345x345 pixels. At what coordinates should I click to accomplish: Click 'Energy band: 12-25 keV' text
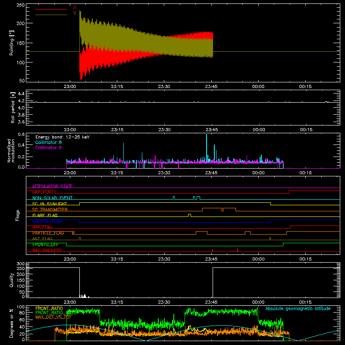tap(63, 137)
